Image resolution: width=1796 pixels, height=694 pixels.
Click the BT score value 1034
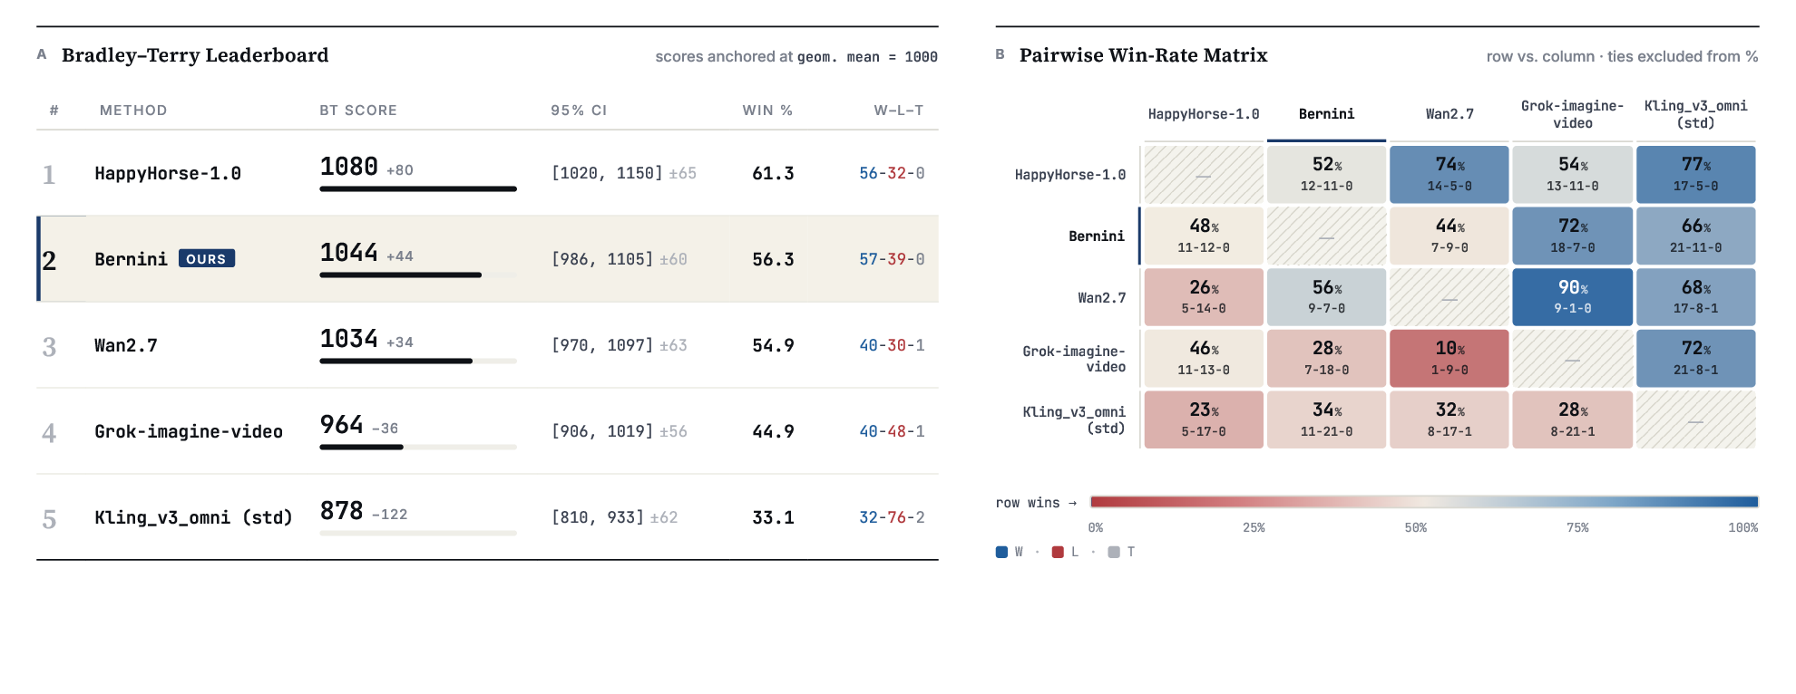tap(349, 339)
